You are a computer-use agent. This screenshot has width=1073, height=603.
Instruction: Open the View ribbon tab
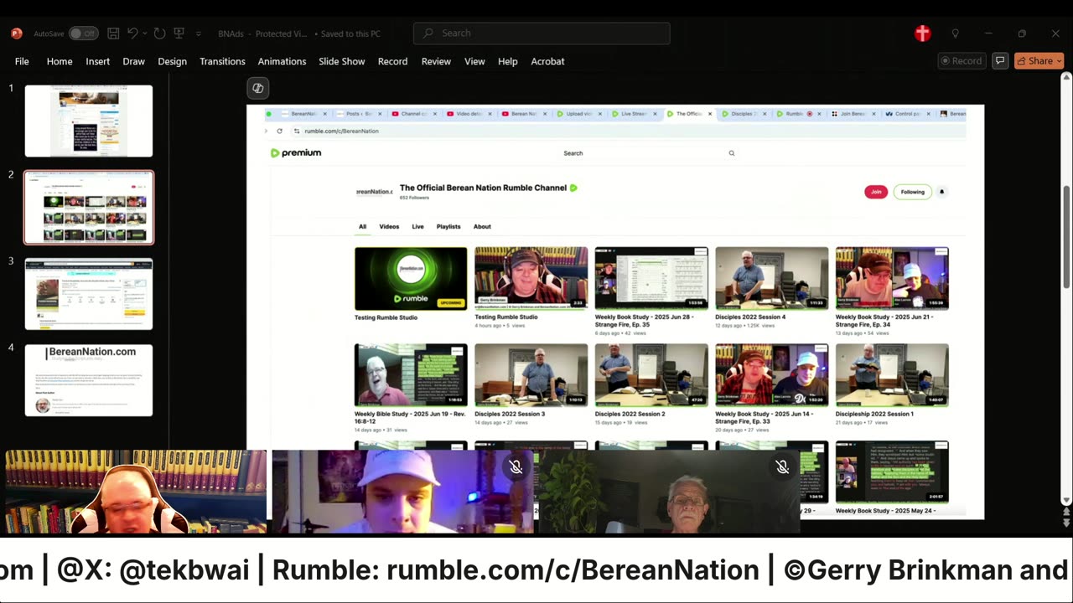(x=474, y=61)
